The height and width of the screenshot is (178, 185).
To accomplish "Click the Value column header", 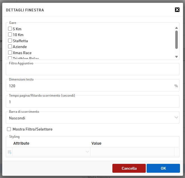I will pos(96,143).
